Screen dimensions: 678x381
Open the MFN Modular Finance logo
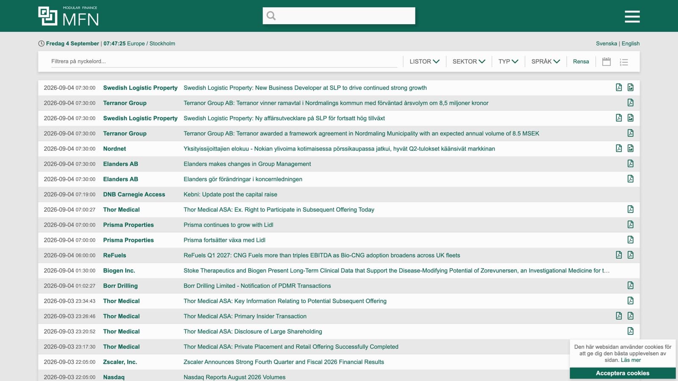coord(68,16)
